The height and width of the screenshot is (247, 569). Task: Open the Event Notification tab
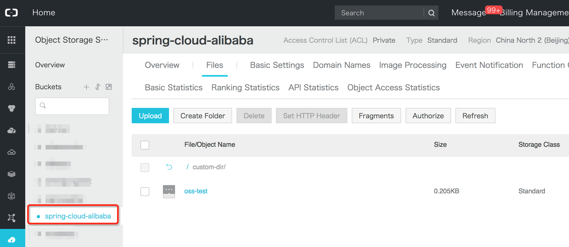[489, 65]
